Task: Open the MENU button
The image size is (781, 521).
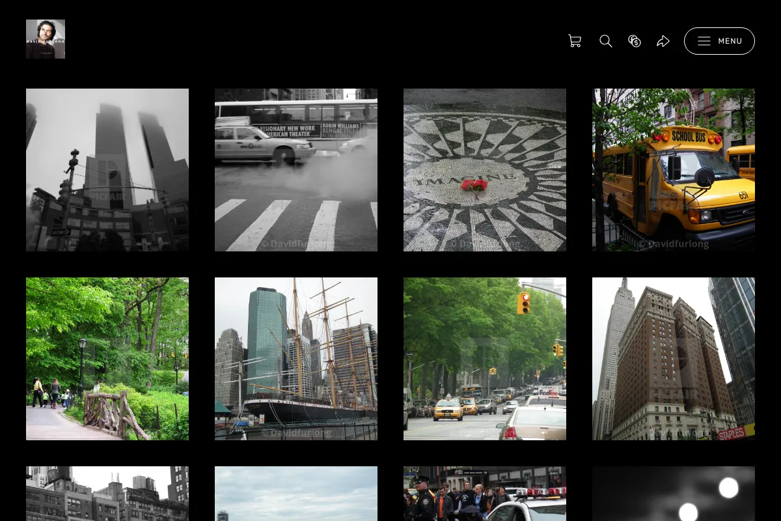Action: coord(719,41)
